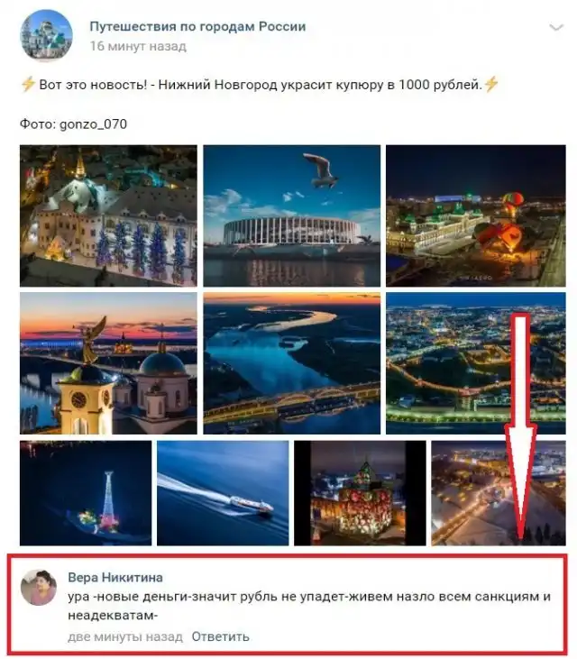
Task: Expand the post options chevron menu
Action: (x=556, y=28)
